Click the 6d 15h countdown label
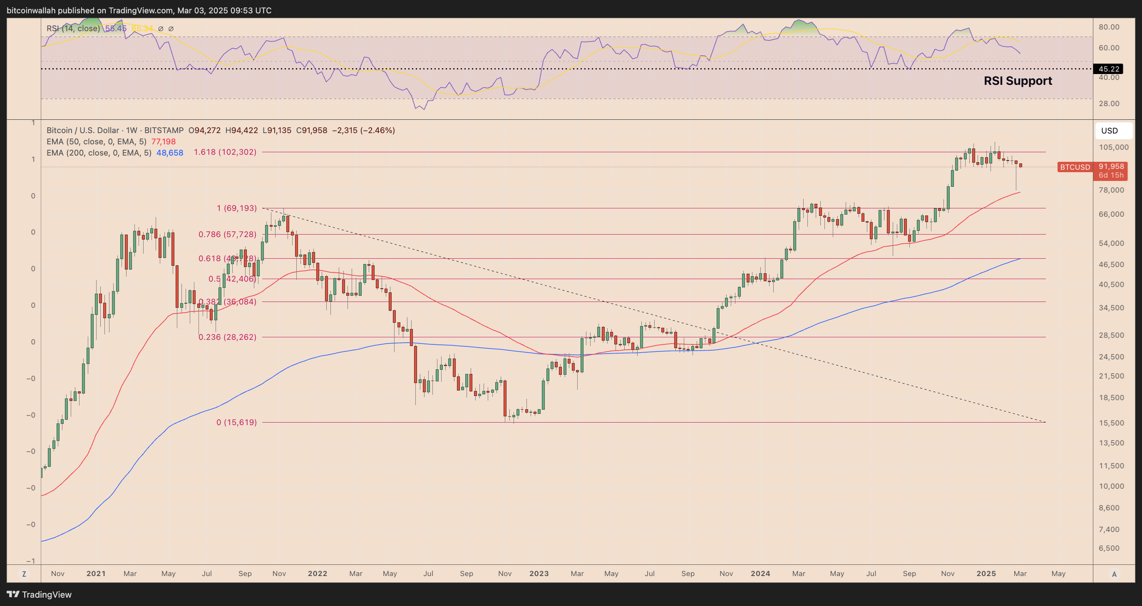 click(1111, 176)
